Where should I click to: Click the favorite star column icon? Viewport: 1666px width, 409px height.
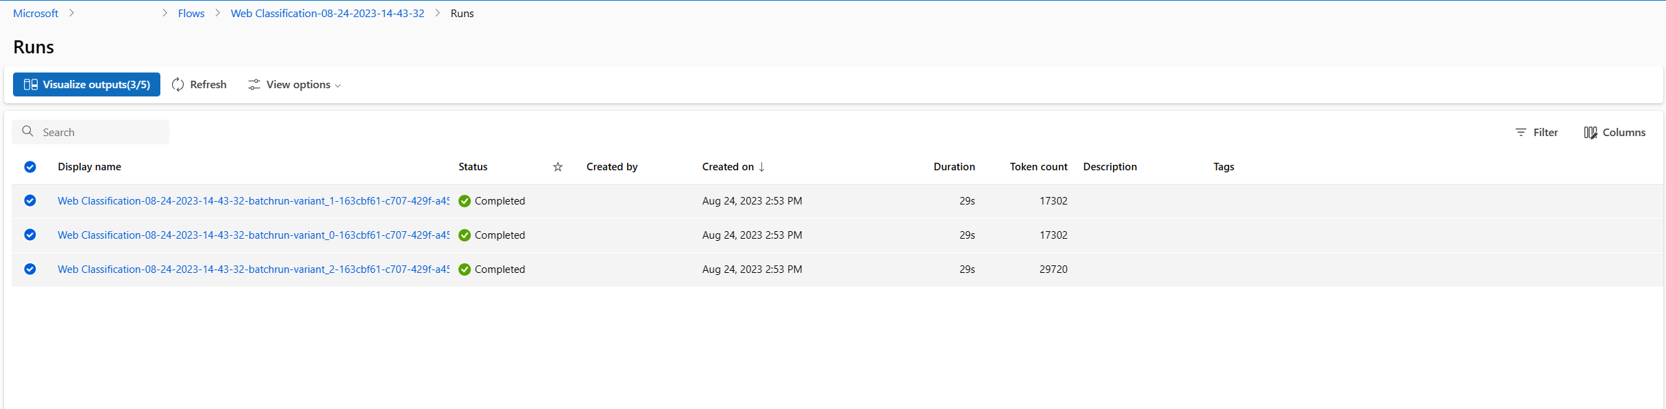558,167
